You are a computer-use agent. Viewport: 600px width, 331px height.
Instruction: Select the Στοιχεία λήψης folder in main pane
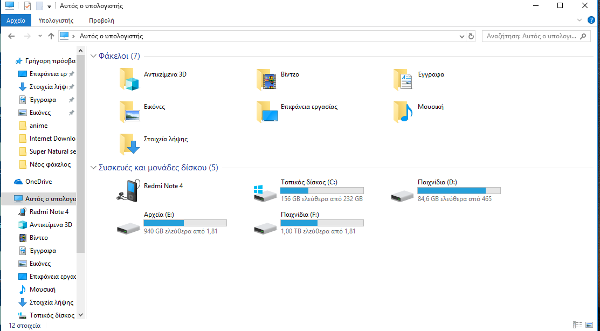point(130,144)
